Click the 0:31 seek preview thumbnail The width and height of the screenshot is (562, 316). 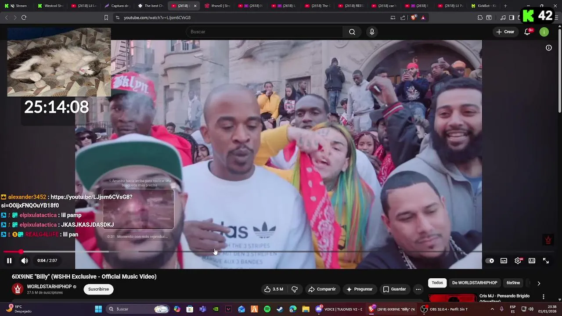[138, 209]
